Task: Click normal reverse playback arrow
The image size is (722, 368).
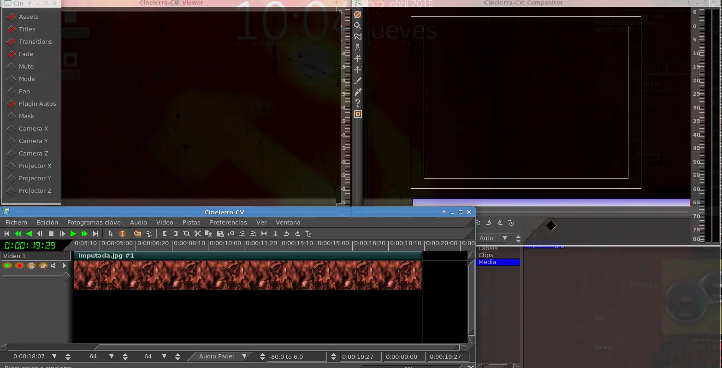Action: [29, 234]
